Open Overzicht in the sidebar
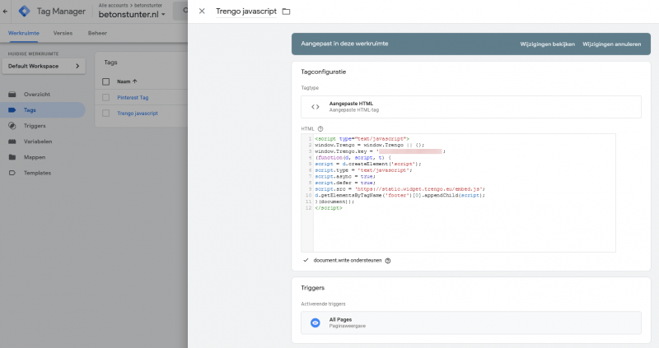Viewport: 659px width, 348px height. (x=36, y=95)
